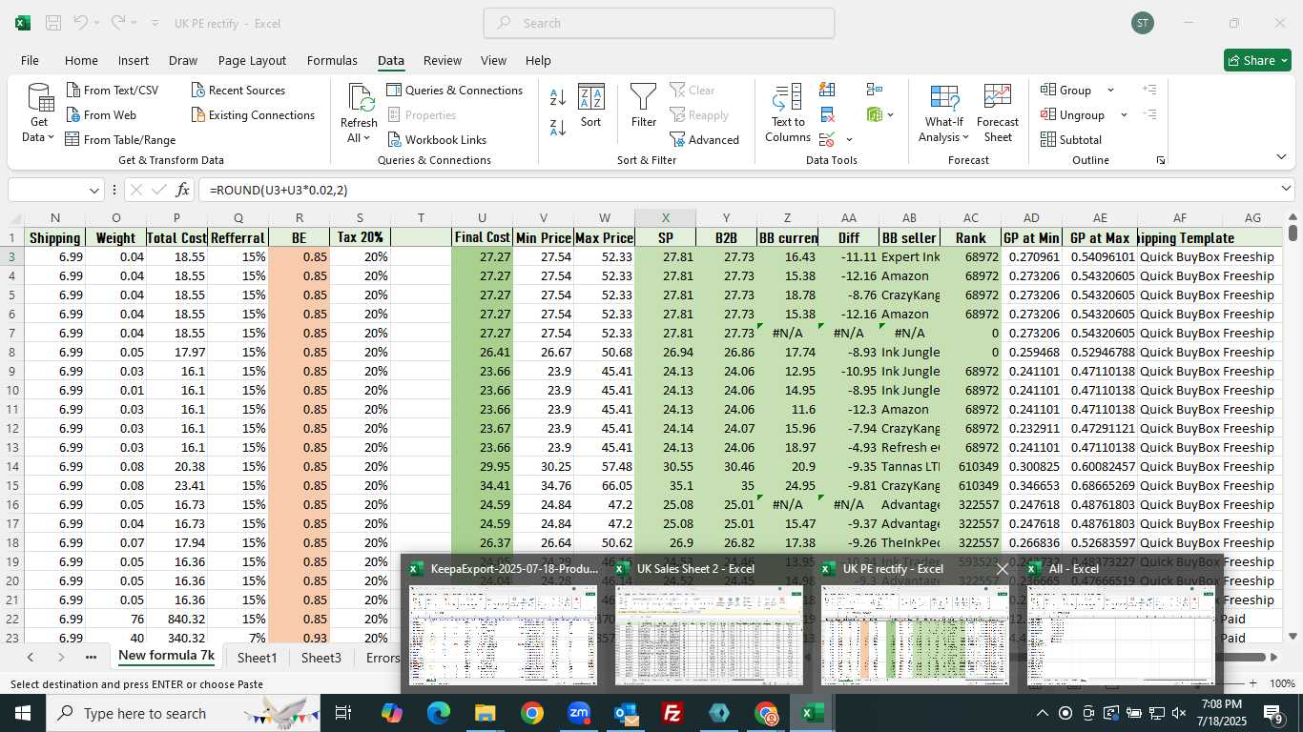Screen dimensions: 1303x732
Task: Open the Sheet3 worksheet tab
Action: [321, 657]
